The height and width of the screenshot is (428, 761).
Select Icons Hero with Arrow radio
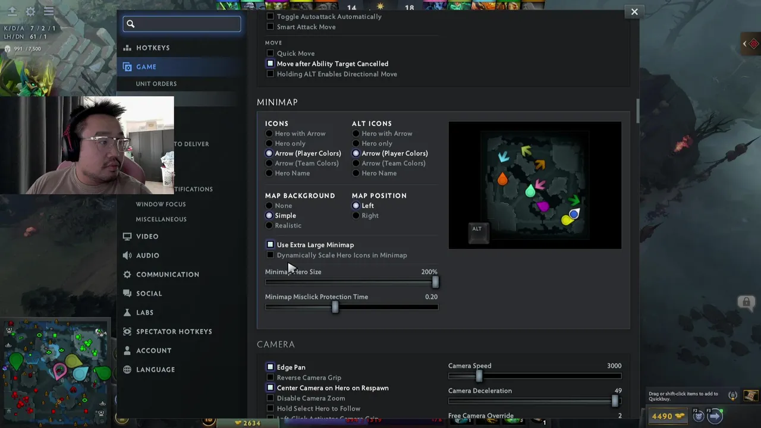tap(269, 133)
